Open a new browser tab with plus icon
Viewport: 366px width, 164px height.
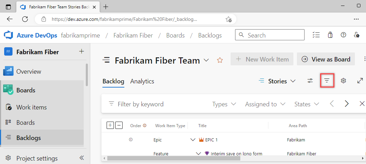(x=106, y=7)
